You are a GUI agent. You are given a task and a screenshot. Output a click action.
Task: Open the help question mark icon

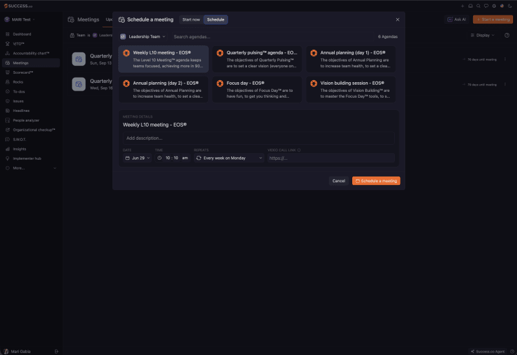[x=507, y=36]
